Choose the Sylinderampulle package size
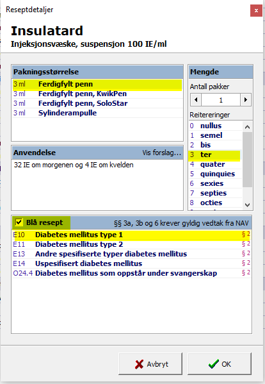 [97, 113]
